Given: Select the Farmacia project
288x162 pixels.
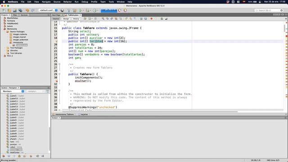Looking at the screenshot, I should click(11, 21).
